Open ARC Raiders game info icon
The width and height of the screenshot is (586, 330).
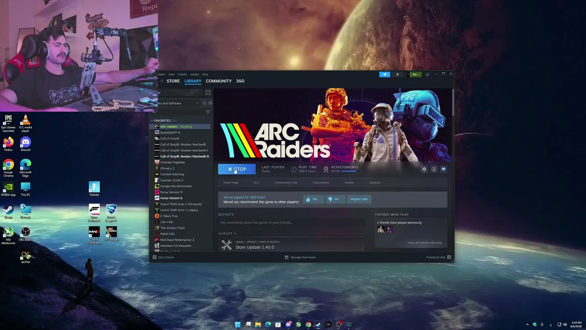tap(434, 169)
